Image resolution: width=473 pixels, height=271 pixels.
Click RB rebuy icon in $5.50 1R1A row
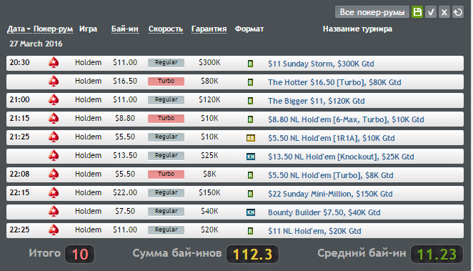251,138
